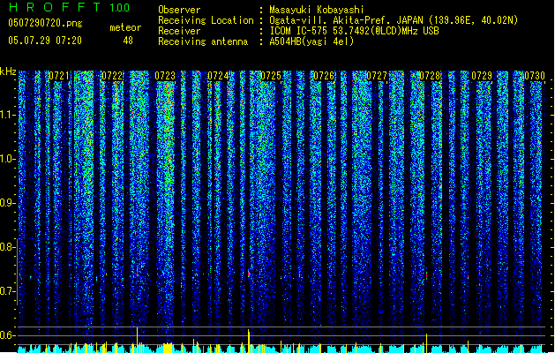
Task: Click the yellow power spike near 0725
Action: click(x=249, y=341)
